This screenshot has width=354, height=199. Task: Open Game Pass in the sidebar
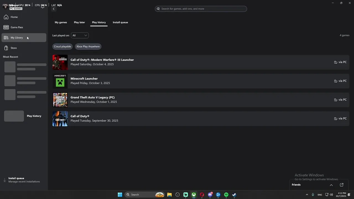[x=24, y=27]
